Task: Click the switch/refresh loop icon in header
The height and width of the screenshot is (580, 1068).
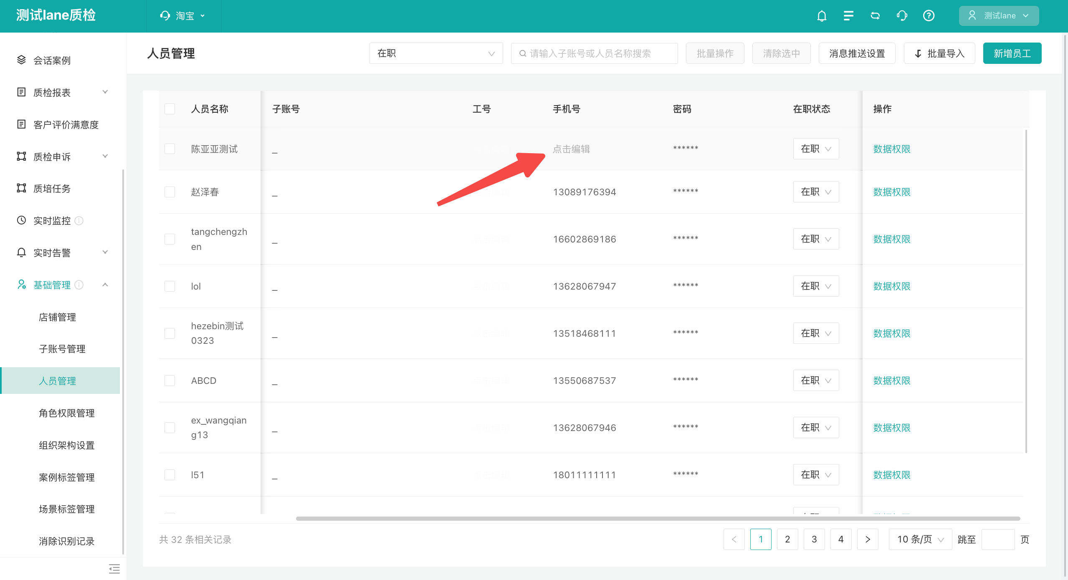Action: (x=875, y=16)
